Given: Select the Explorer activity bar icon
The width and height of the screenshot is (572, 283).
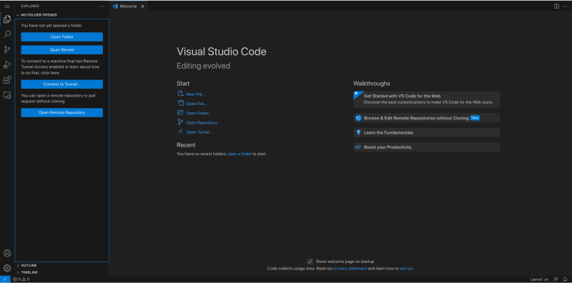Looking at the screenshot, I should point(7,19).
